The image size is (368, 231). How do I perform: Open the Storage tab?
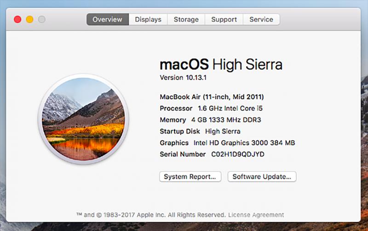[186, 19]
